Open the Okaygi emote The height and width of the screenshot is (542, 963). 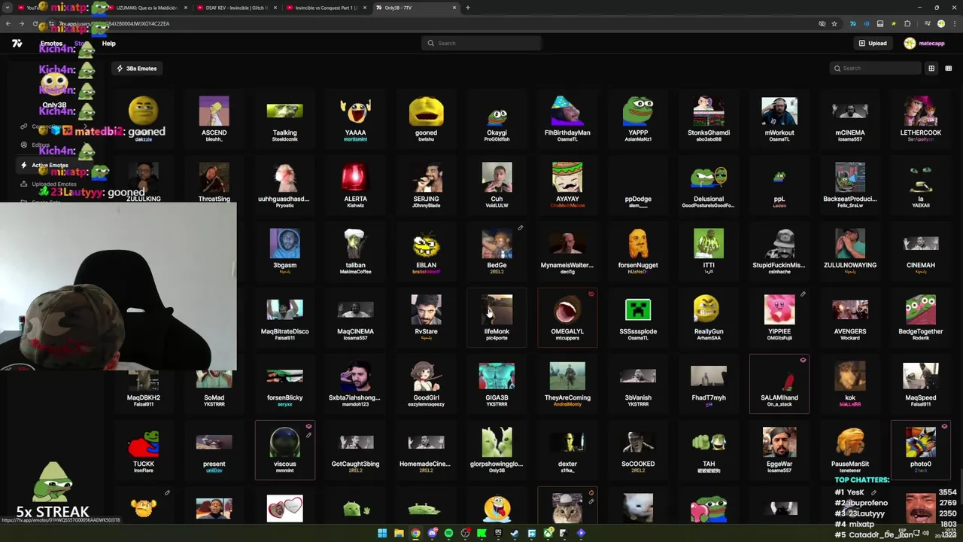(497, 119)
